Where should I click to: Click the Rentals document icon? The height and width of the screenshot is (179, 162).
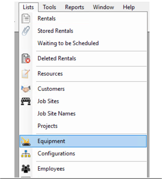point(26,19)
